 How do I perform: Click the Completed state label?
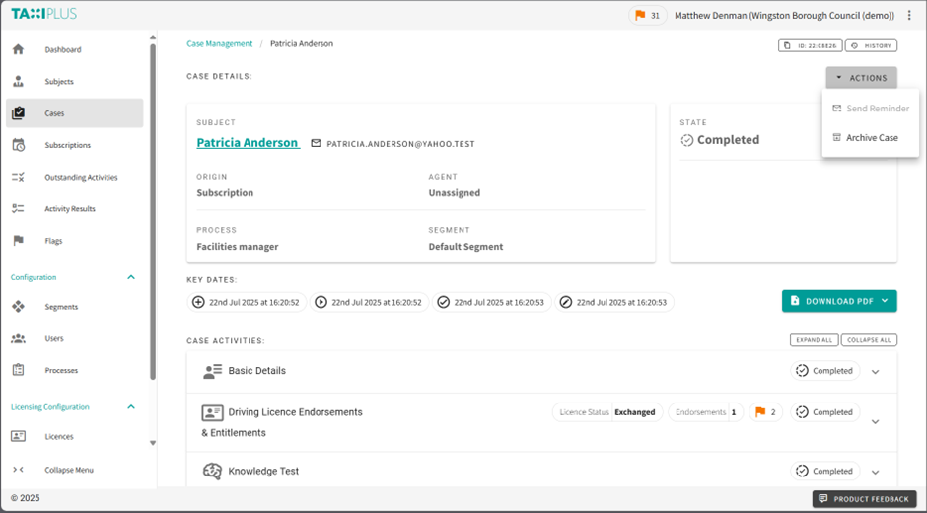coord(729,140)
